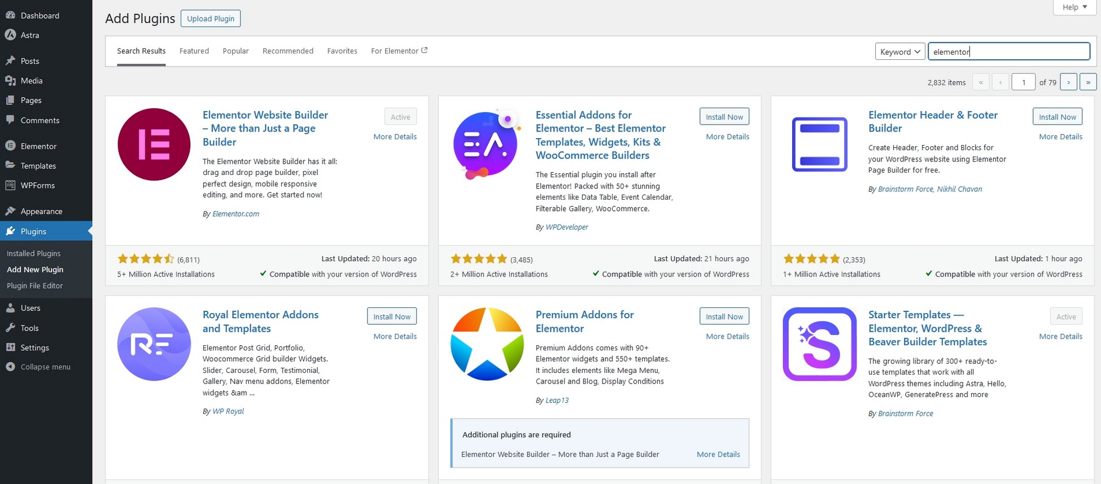The image size is (1101, 484).
Task: Click the Elementor sidebar icon
Action: tap(10, 146)
